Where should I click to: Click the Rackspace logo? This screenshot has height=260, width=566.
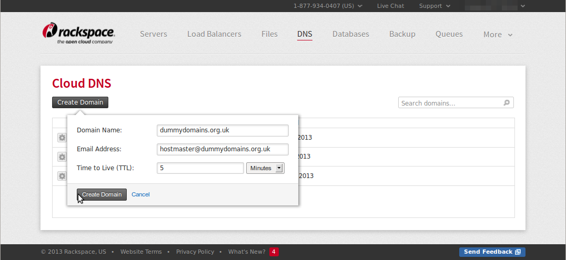79,33
